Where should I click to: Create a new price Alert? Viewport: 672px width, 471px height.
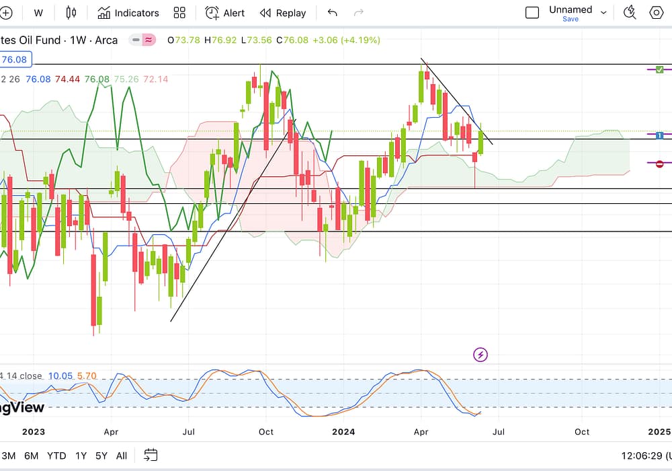[225, 13]
